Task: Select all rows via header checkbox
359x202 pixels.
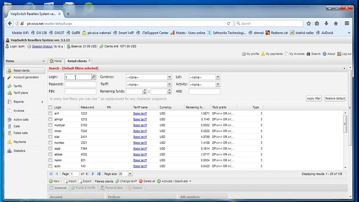Action: (x=50, y=107)
